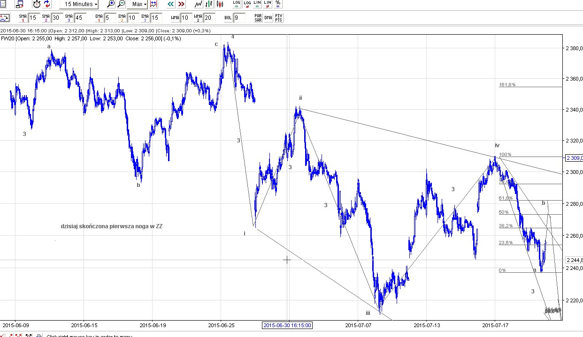The image size is (583, 337).
Task: Toggle SMA 1 moving average
Action: pos(22,18)
